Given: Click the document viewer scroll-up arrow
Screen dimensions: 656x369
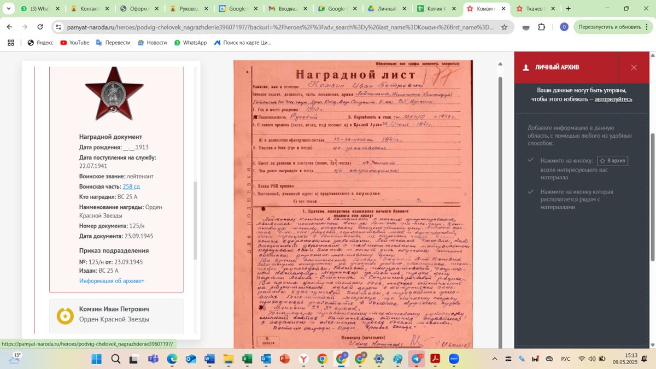Looking at the screenshot, I should 500,64.
